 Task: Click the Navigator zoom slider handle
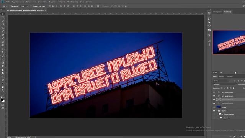[x=236, y=72]
